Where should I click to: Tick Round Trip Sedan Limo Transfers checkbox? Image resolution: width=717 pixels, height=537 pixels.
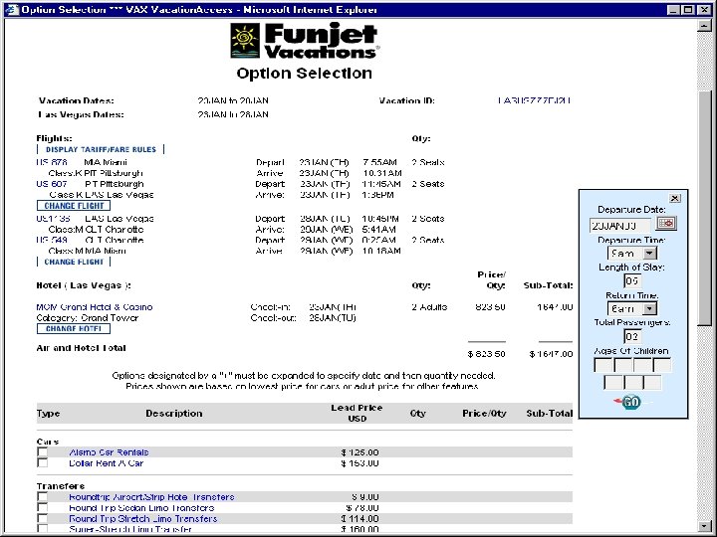[x=42, y=507]
